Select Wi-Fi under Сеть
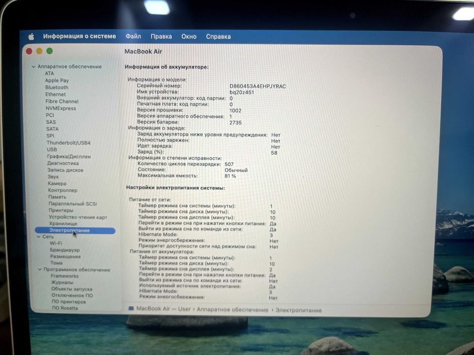 [56, 243]
